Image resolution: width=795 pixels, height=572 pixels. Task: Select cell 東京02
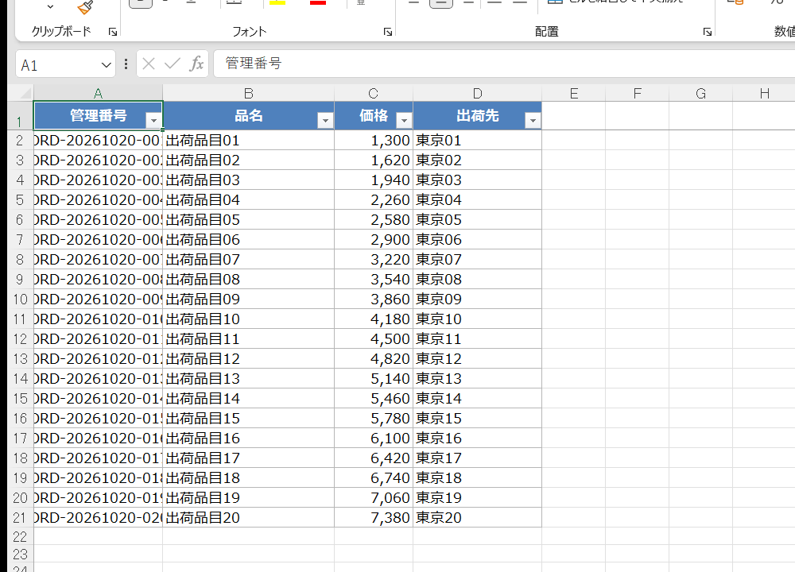point(477,160)
